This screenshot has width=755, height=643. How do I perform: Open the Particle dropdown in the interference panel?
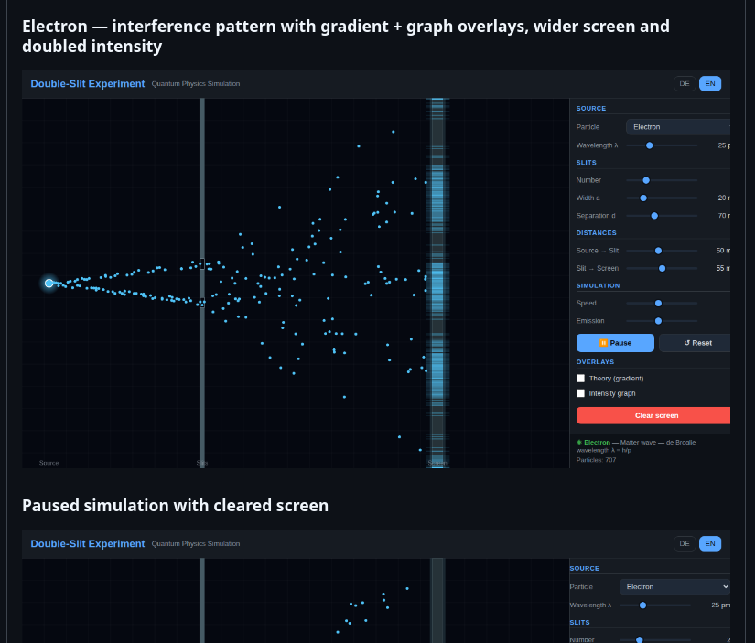tap(679, 127)
